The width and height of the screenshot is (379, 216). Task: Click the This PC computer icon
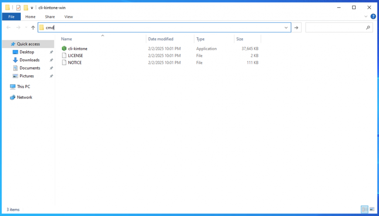click(13, 86)
